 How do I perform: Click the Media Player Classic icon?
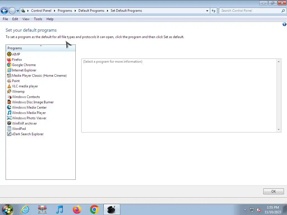point(9,75)
